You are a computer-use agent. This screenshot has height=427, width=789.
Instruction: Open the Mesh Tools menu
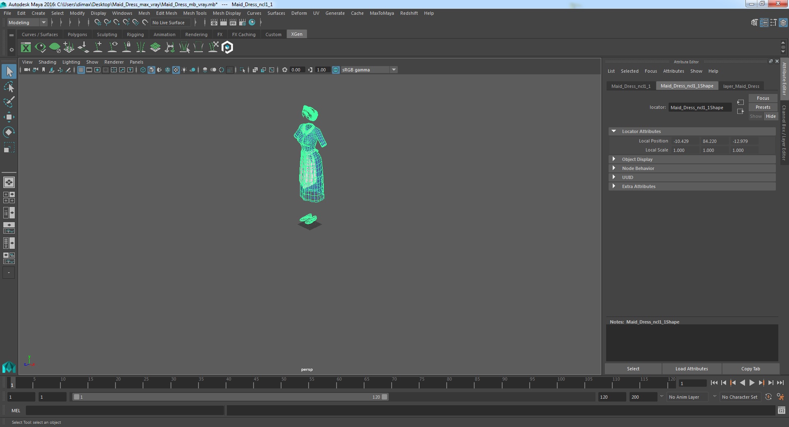[x=195, y=13]
